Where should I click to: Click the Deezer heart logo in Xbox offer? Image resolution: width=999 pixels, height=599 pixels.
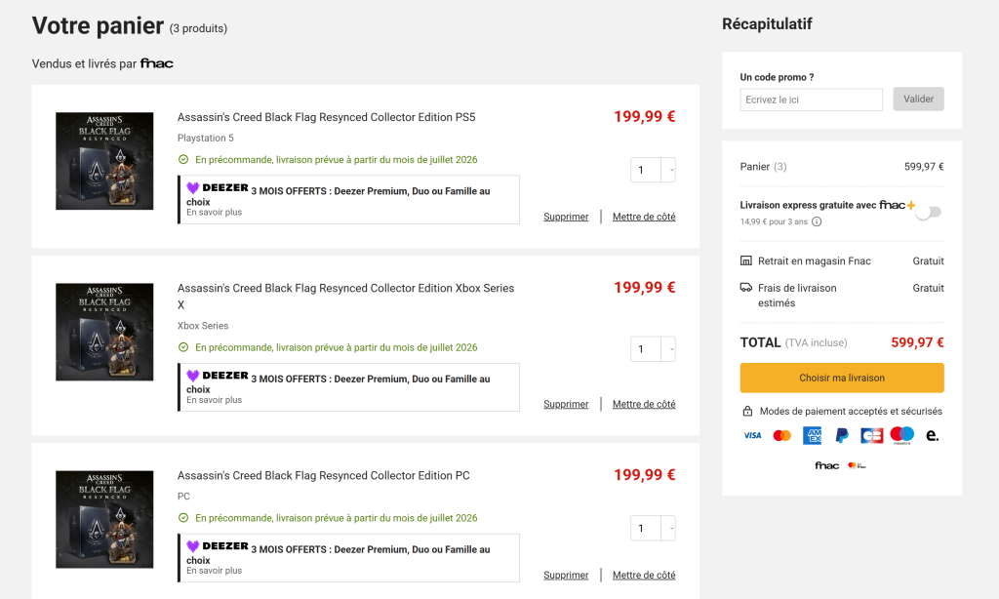pyautogui.click(x=193, y=376)
